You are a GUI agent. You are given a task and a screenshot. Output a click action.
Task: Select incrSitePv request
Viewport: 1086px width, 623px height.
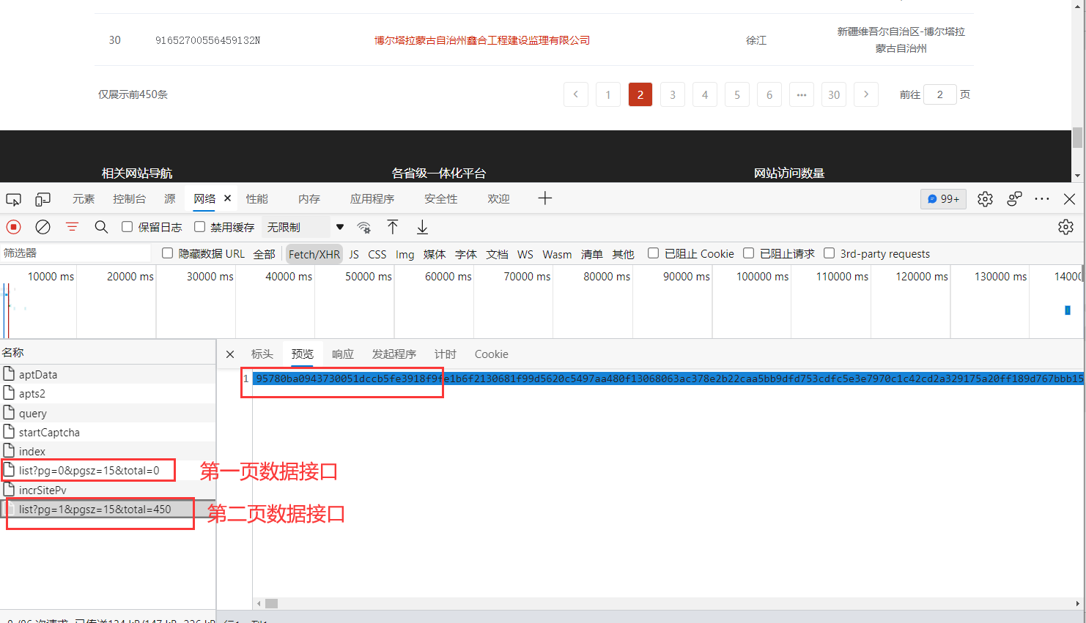click(108, 490)
